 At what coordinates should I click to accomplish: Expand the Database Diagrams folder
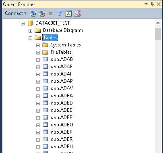(x=30, y=31)
